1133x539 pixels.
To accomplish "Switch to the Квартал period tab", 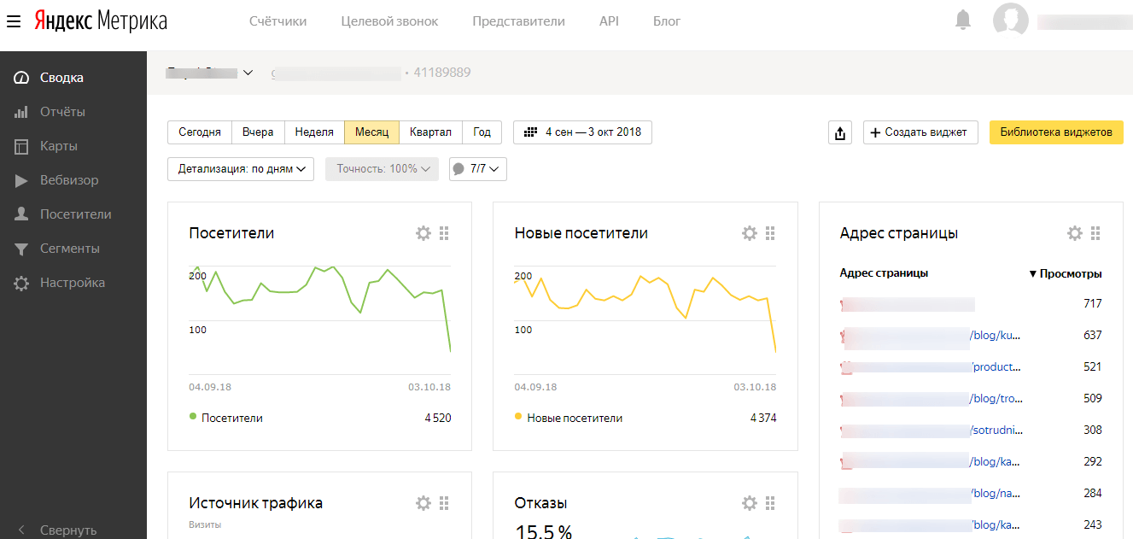I will point(430,132).
